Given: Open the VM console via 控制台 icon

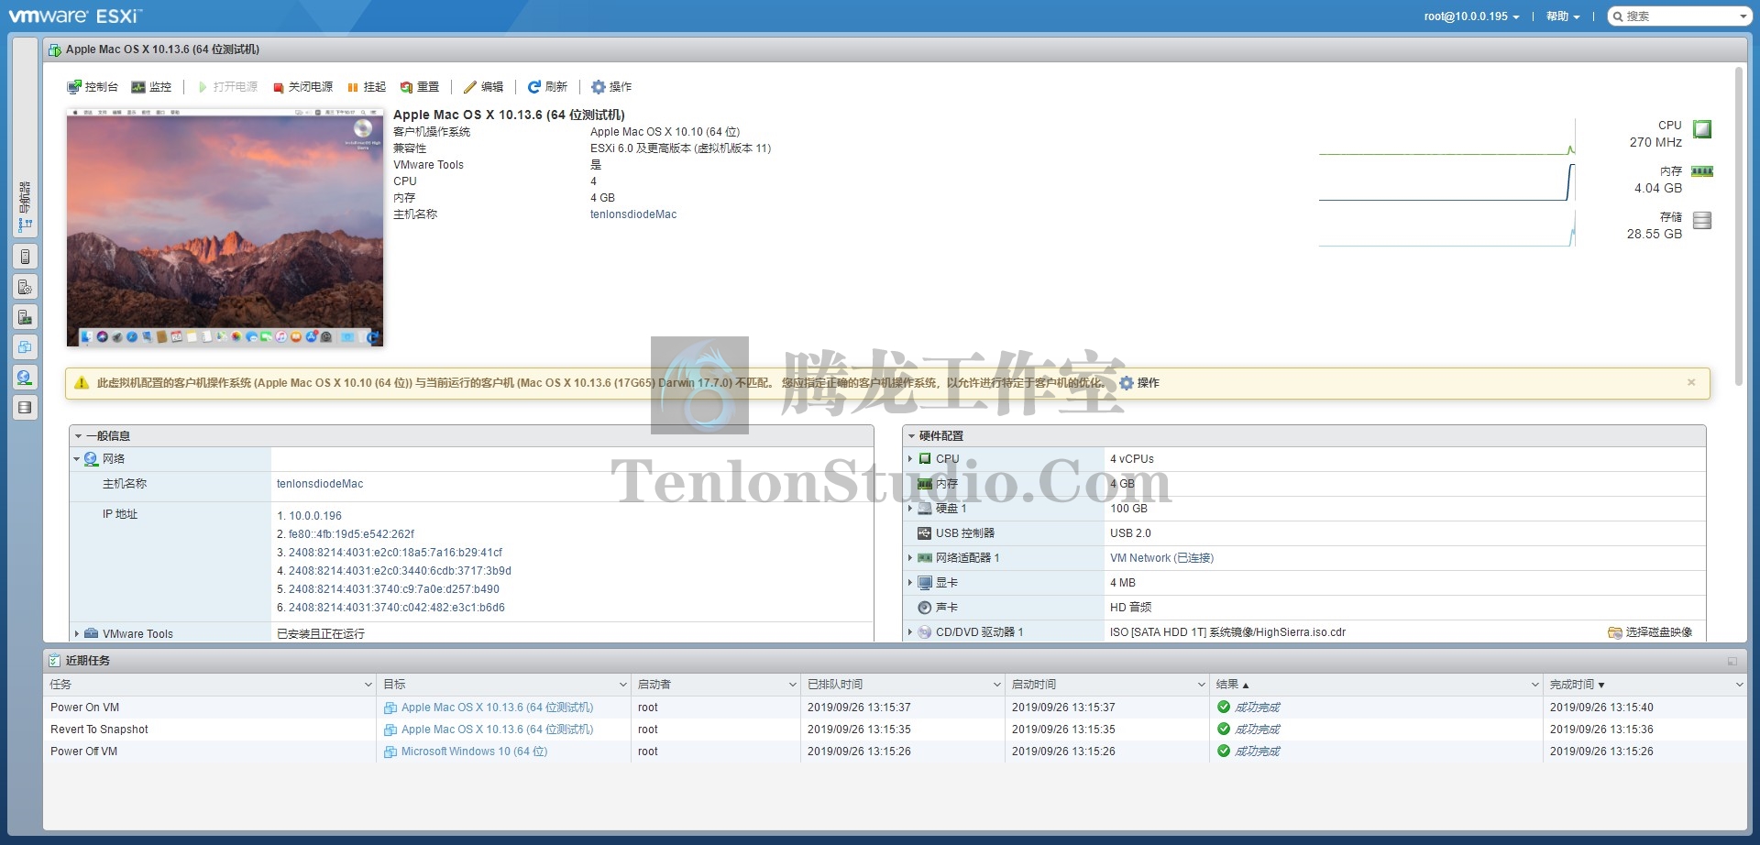Looking at the screenshot, I should [x=94, y=86].
